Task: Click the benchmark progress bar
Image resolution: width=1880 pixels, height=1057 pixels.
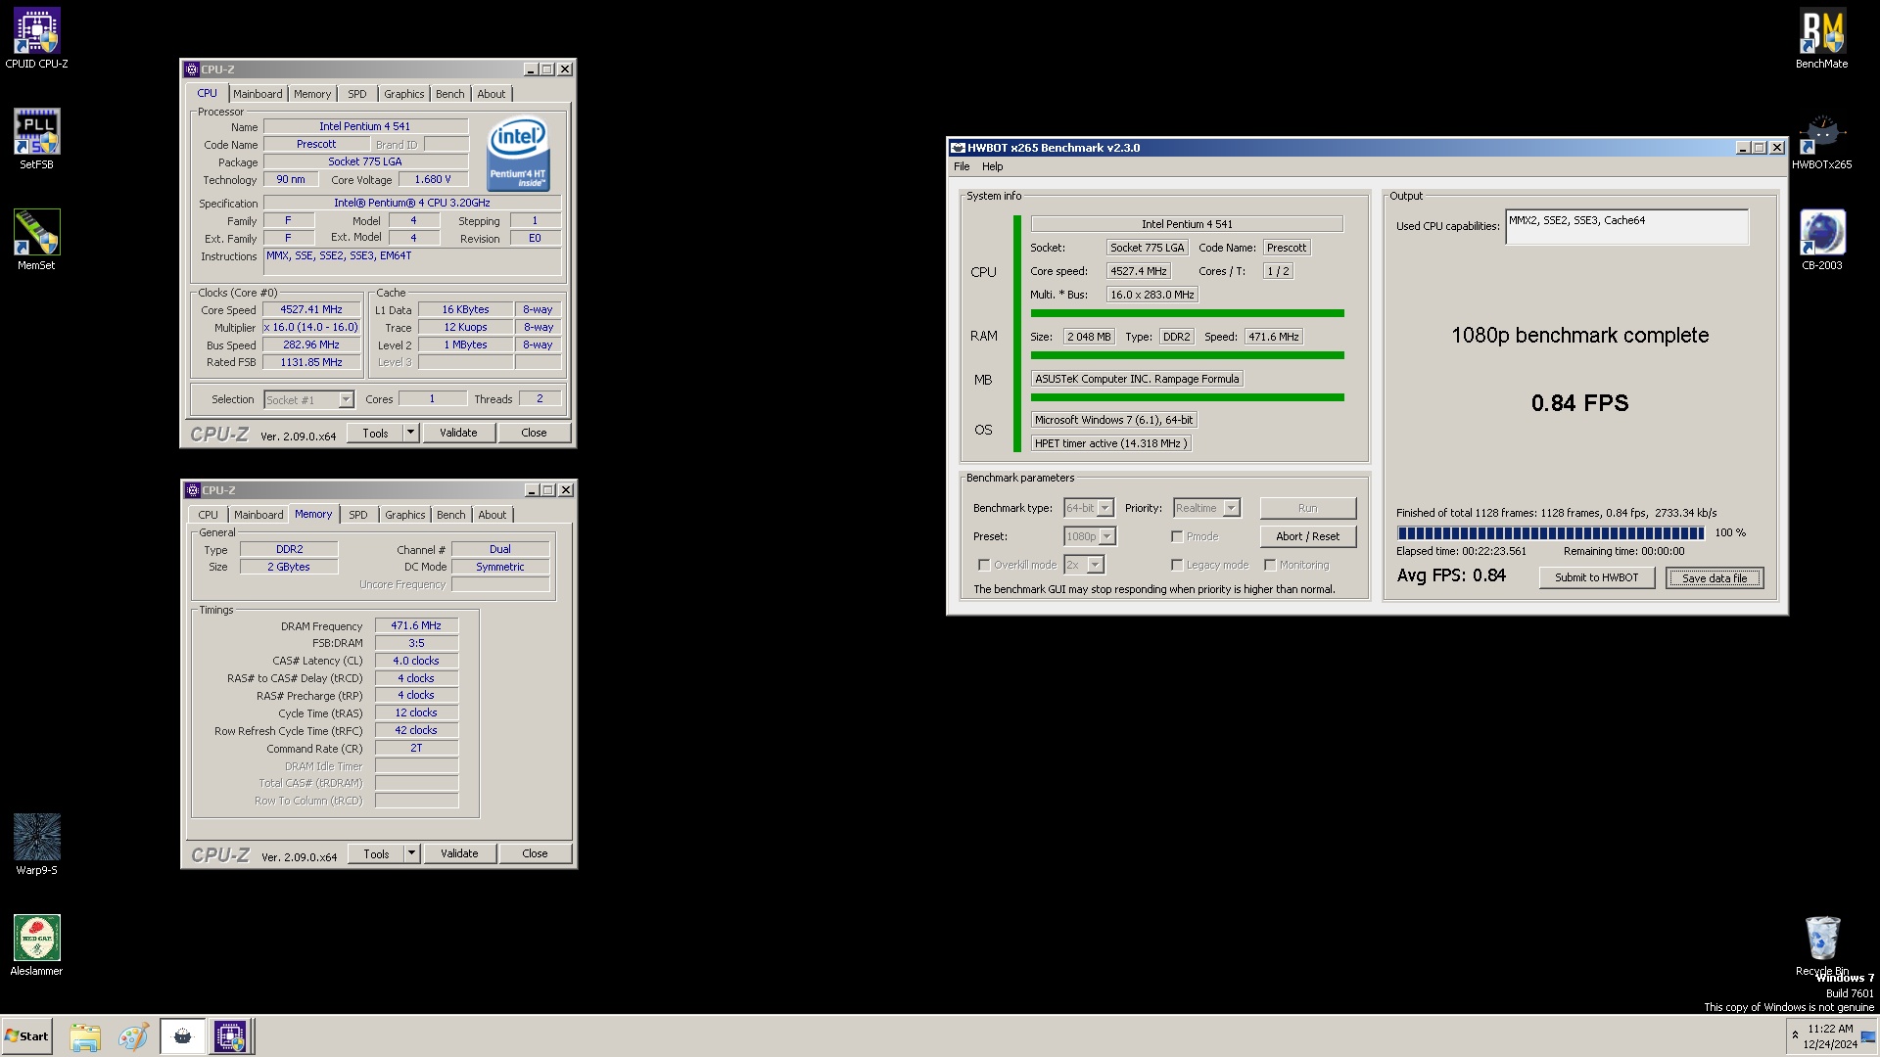Action: tap(1551, 532)
